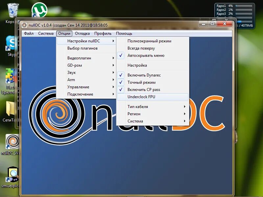The image size is (263, 197).
Task: Click the nullDC window title text
Action: click(68, 25)
